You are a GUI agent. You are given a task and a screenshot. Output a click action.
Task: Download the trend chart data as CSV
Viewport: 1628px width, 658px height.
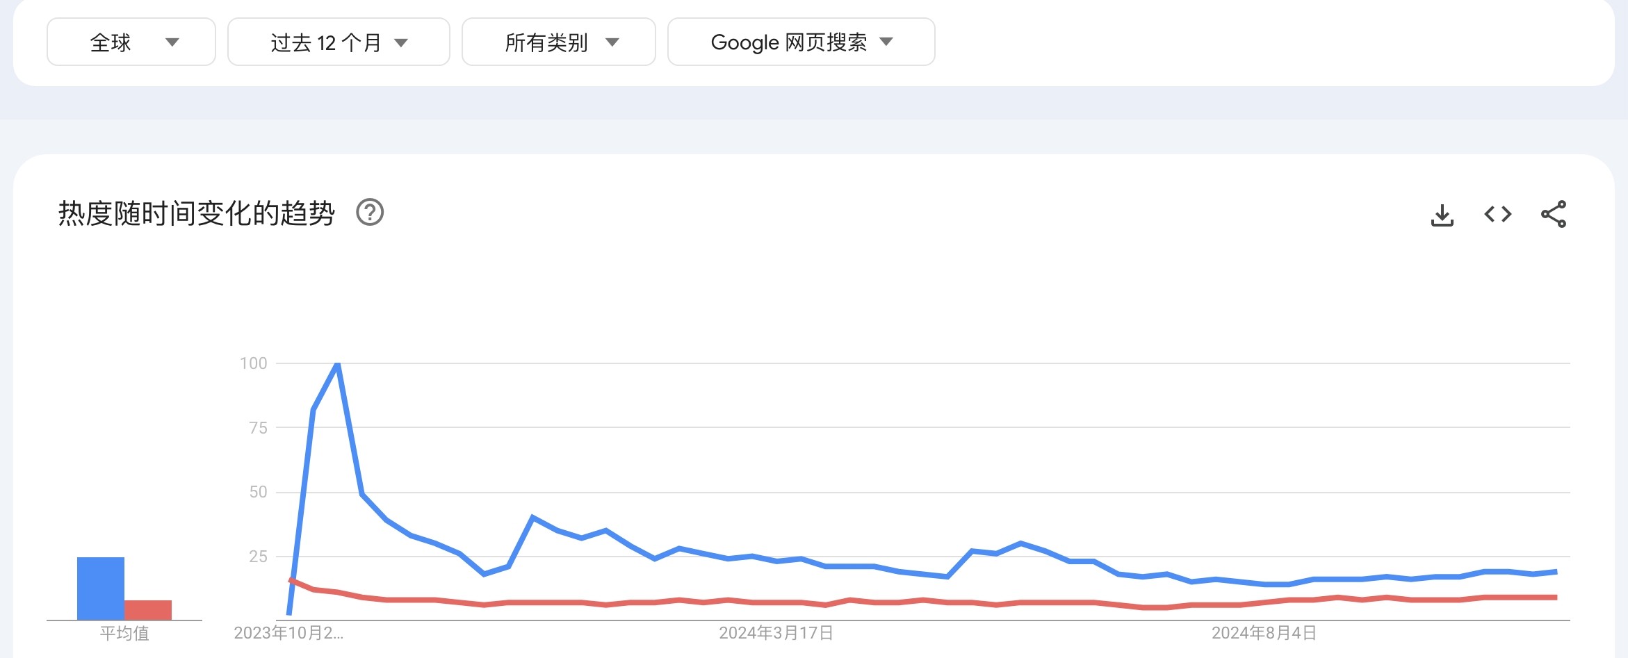tap(1442, 214)
